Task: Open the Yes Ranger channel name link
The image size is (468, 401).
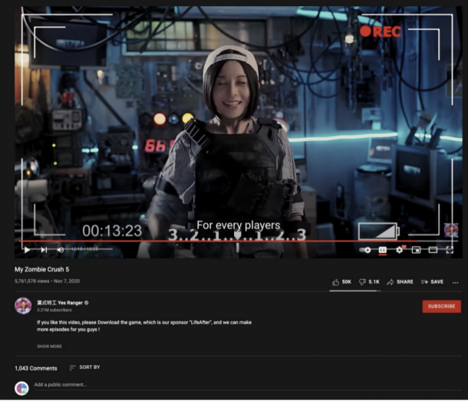Action: 60,303
